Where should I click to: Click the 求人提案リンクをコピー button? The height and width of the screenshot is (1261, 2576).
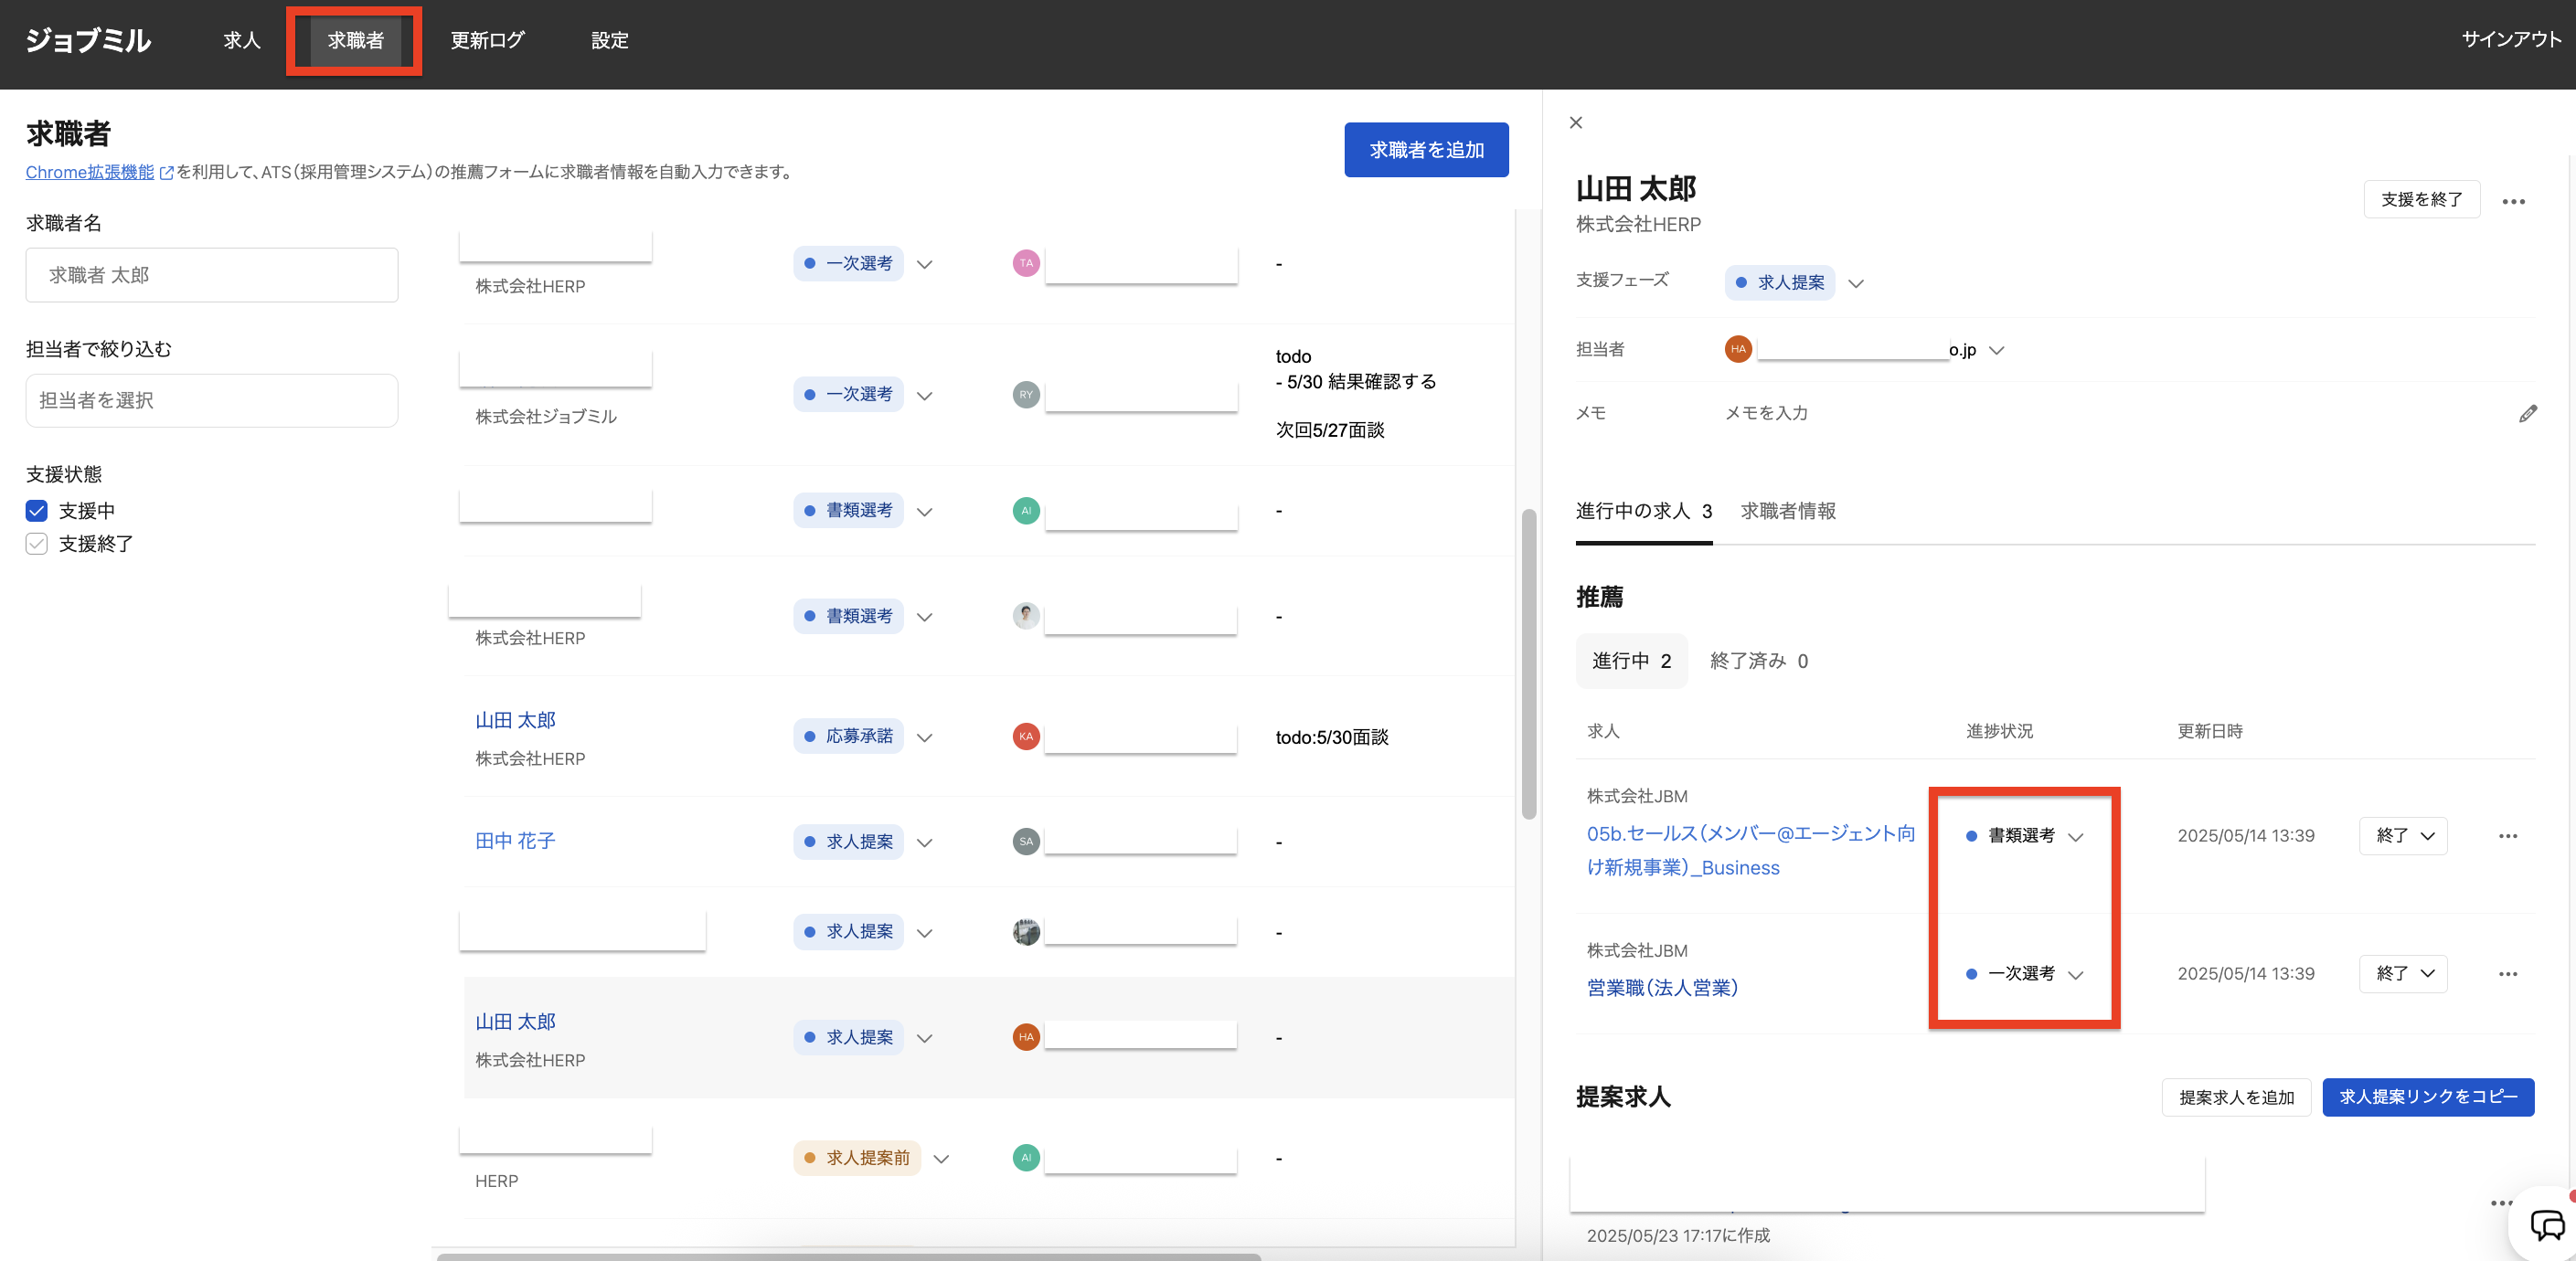coord(2427,1097)
